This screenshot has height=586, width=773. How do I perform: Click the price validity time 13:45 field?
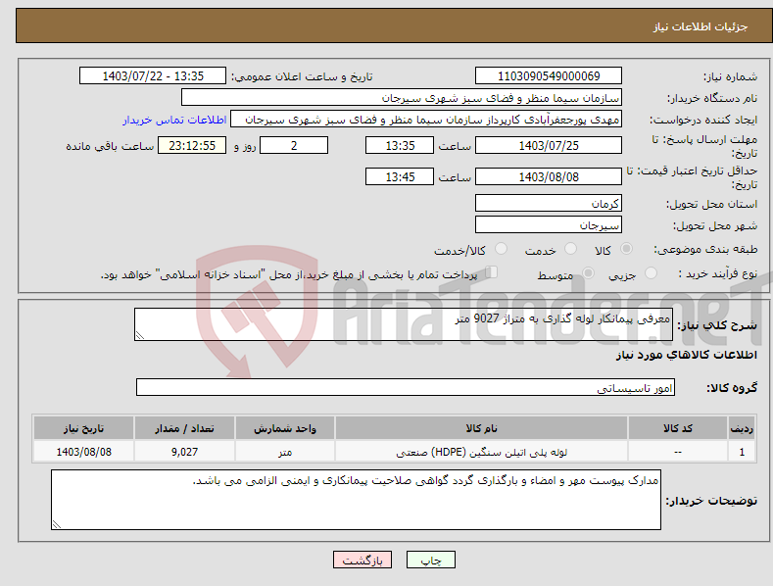400,176
